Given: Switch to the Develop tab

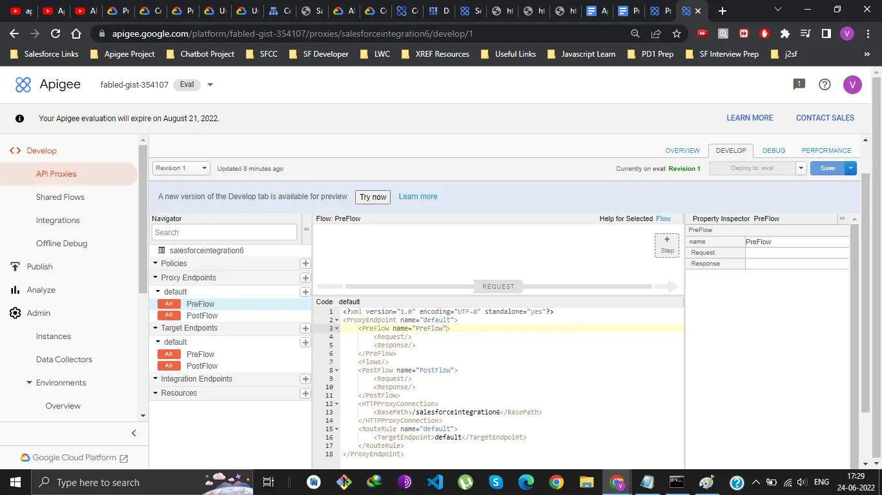Looking at the screenshot, I should [x=731, y=151].
